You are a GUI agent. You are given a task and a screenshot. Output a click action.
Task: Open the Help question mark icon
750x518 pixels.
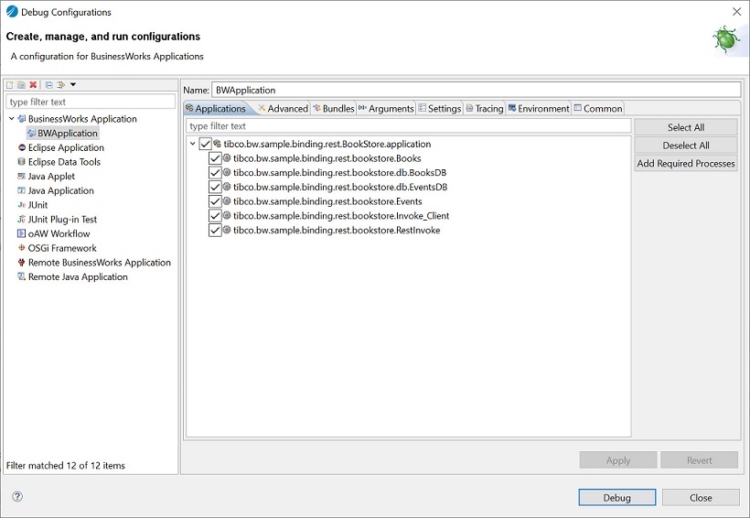17,496
